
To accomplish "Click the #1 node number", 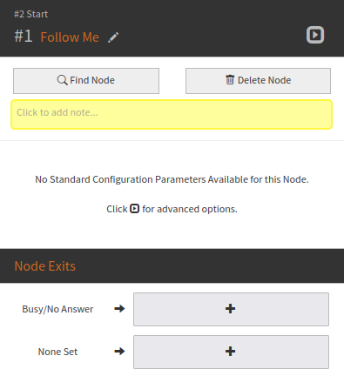I will tap(24, 37).
